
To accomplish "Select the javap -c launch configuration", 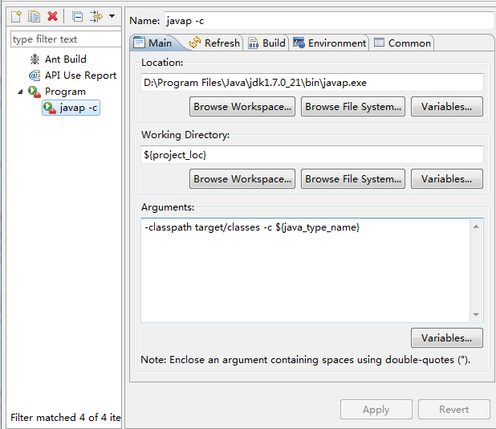I will pyautogui.click(x=71, y=108).
